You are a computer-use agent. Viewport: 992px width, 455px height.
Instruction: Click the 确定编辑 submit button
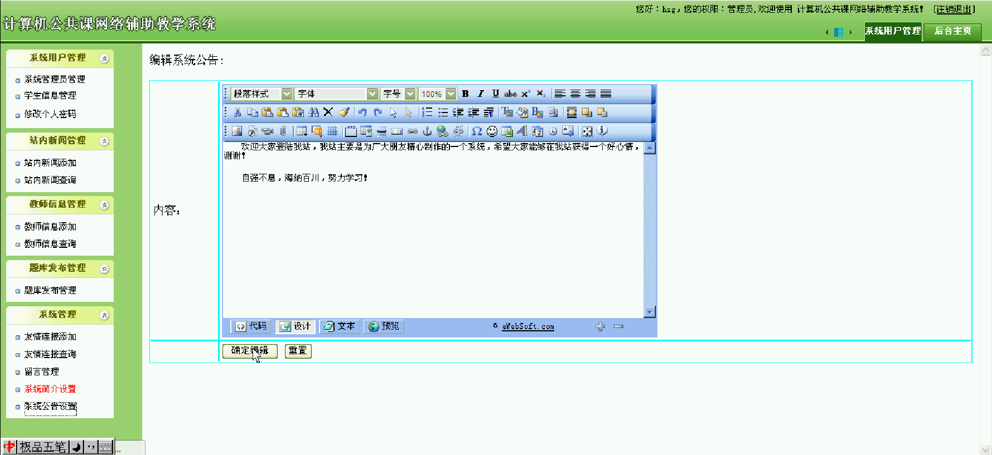[250, 351]
